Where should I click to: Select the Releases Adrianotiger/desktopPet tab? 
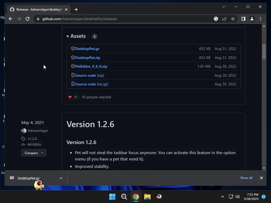(39, 10)
